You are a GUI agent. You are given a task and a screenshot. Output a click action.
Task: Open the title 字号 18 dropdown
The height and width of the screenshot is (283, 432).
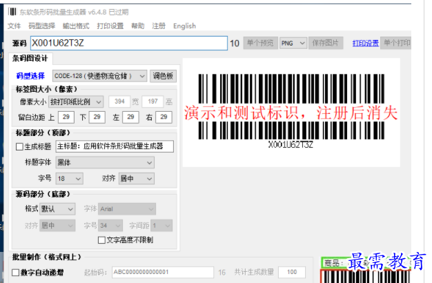(70, 179)
